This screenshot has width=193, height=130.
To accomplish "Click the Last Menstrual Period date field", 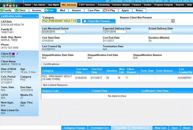I will pos(54,32).
